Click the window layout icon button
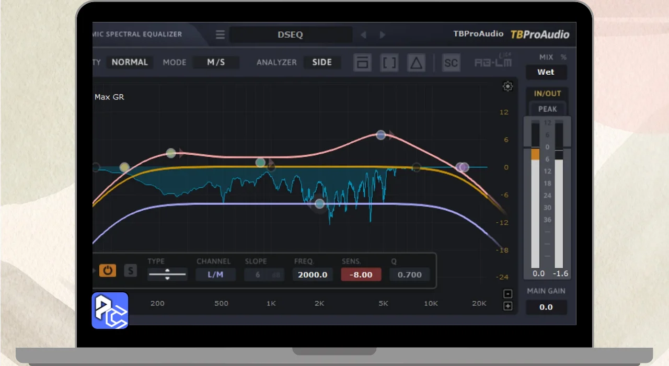The width and height of the screenshot is (669, 366). point(362,63)
